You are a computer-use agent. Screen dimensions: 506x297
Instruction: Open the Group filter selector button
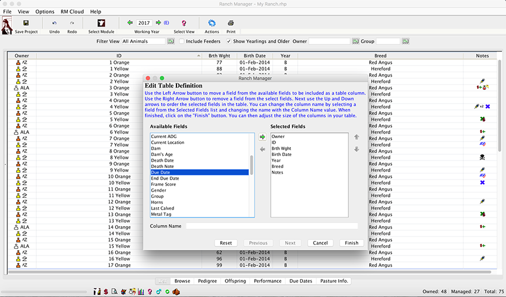coord(405,41)
